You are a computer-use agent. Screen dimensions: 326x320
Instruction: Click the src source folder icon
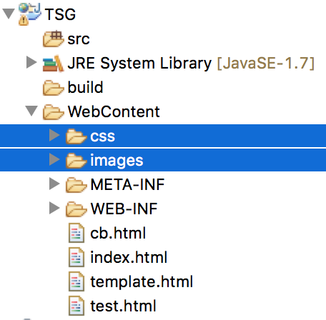(53, 39)
